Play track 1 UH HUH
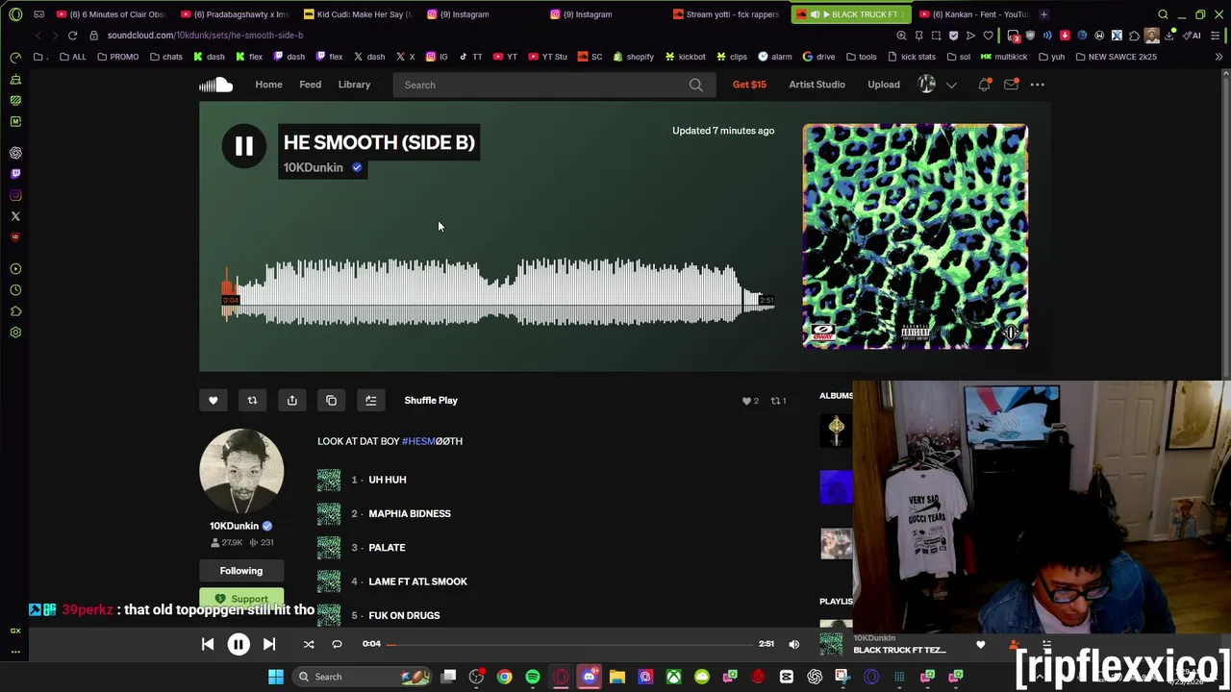Viewport: 1231px width, 692px height. tap(388, 480)
